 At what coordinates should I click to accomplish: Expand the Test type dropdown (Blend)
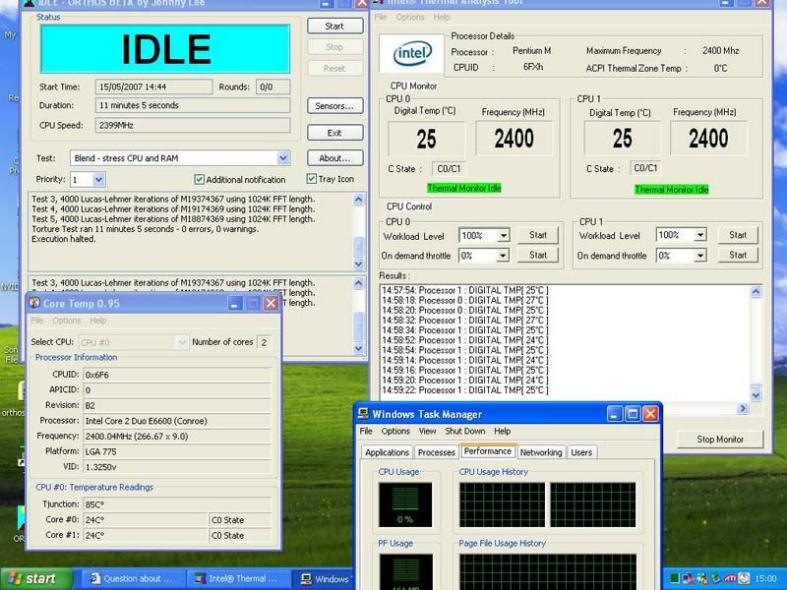283,158
